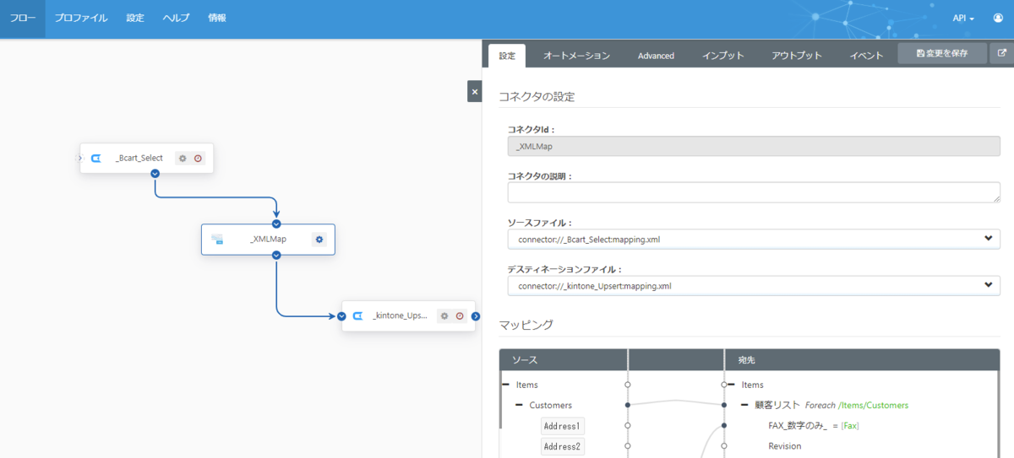This screenshot has width=1014, height=458.
Task: Go to the フロー menu
Action: 23,18
